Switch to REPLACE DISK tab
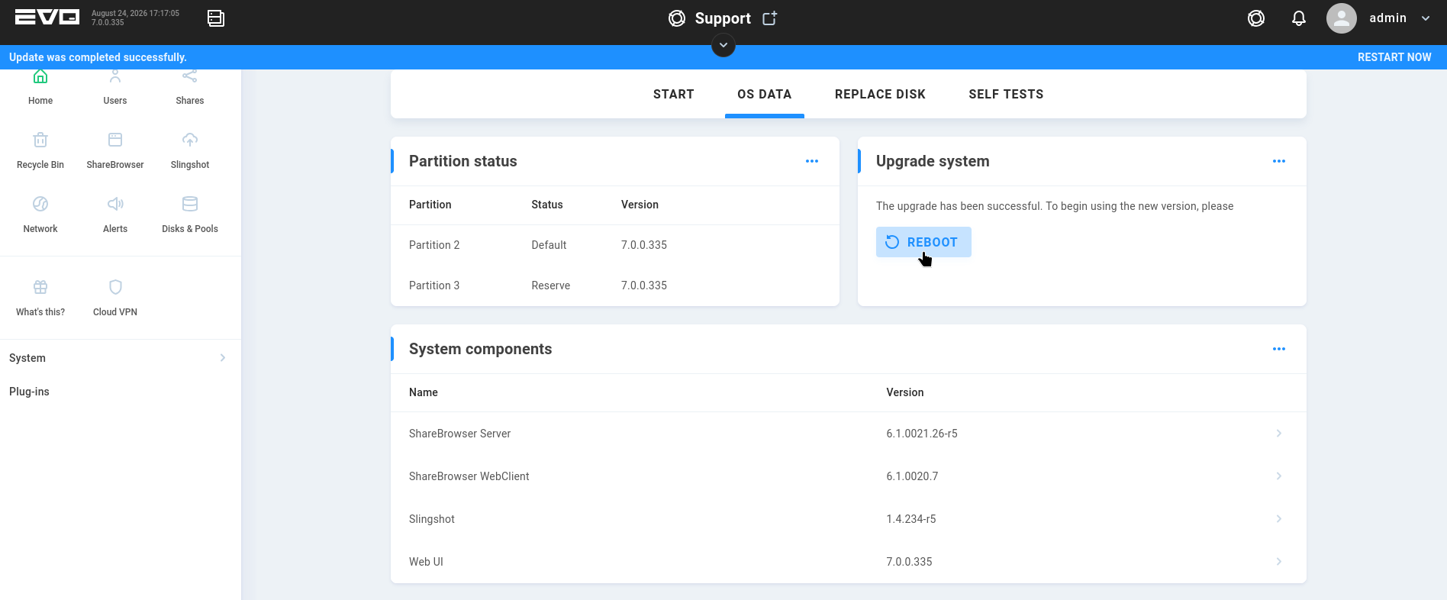This screenshot has width=1447, height=600. 880,95
